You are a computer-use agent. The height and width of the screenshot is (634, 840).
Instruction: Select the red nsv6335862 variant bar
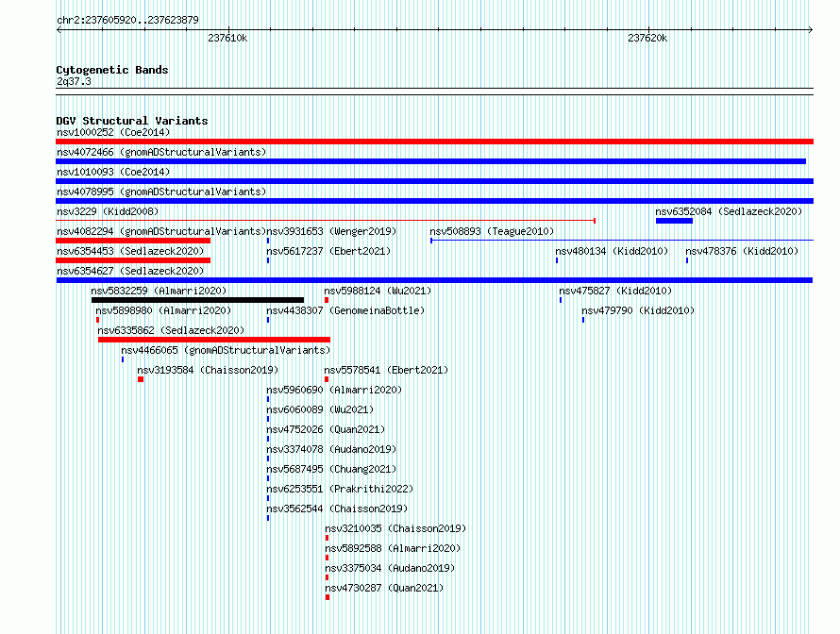point(214,340)
